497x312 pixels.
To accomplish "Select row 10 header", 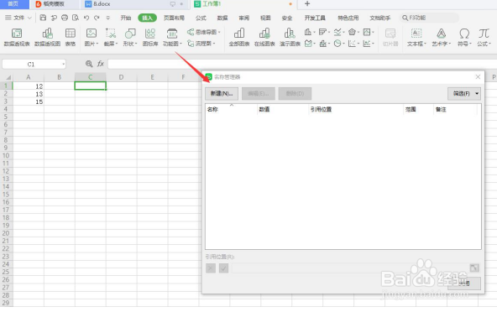I will [6, 155].
